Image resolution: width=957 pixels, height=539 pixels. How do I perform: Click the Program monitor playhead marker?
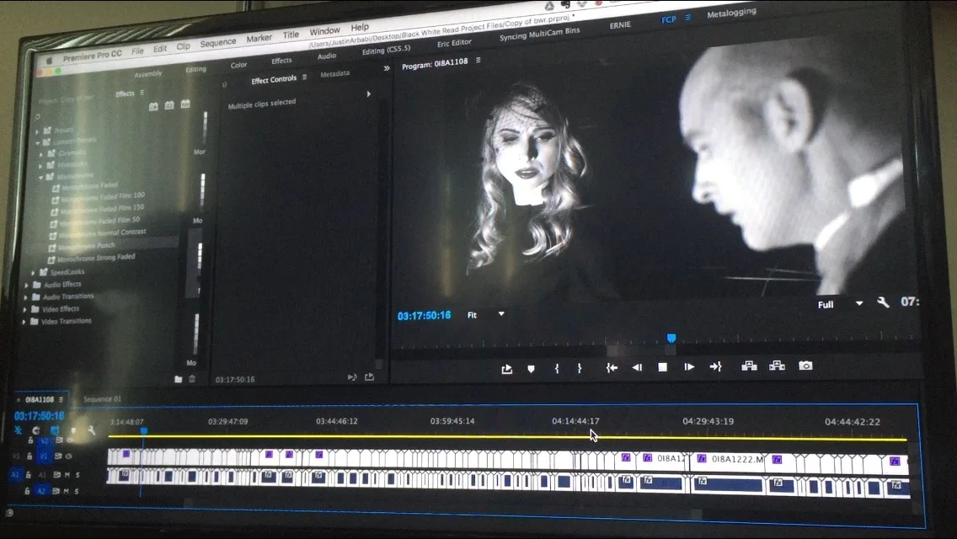(x=671, y=339)
